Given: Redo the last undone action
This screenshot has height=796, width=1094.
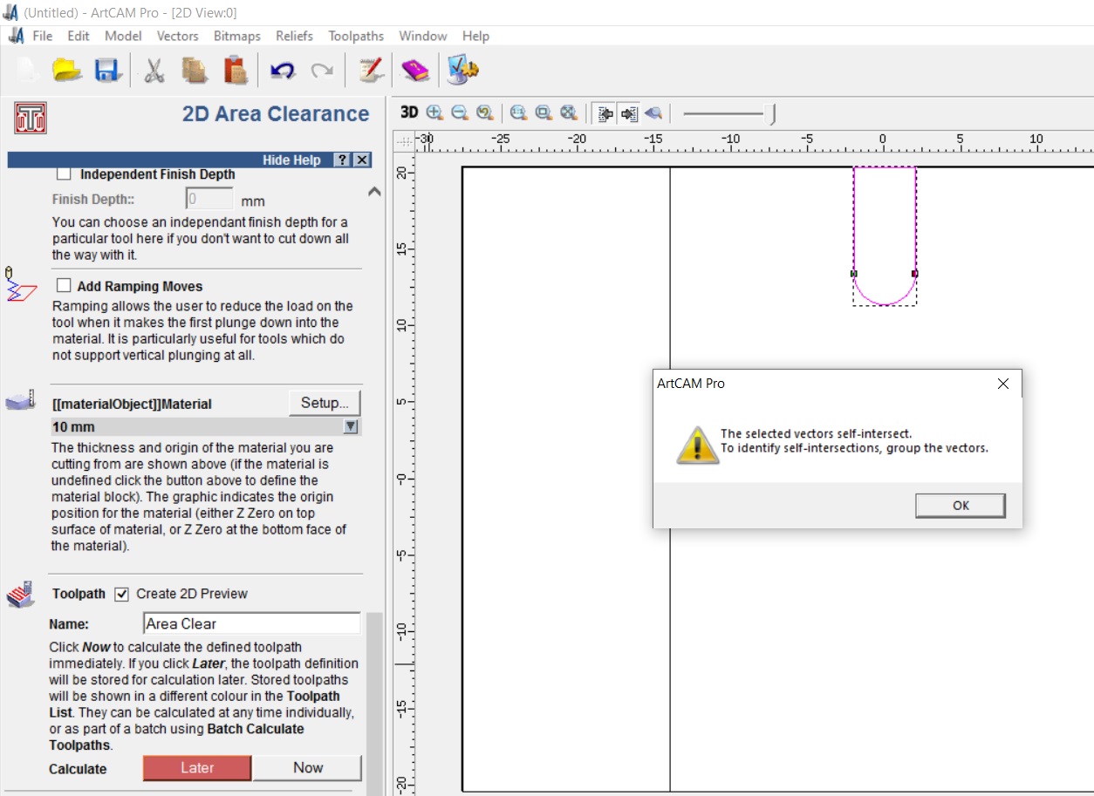Looking at the screenshot, I should tap(322, 71).
